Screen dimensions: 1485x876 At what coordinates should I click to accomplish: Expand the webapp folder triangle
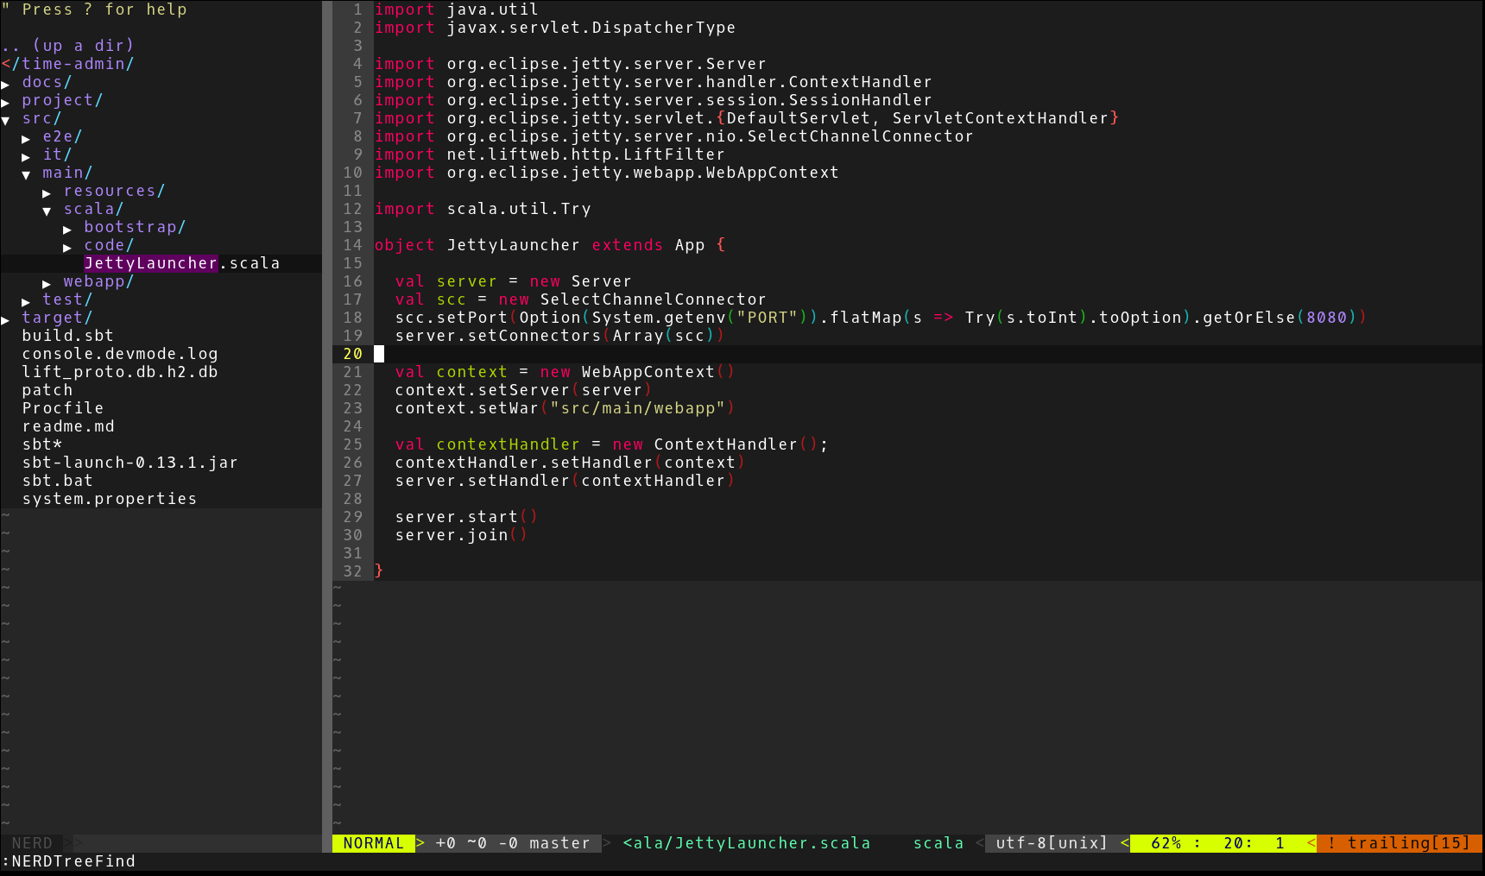pos(47,283)
